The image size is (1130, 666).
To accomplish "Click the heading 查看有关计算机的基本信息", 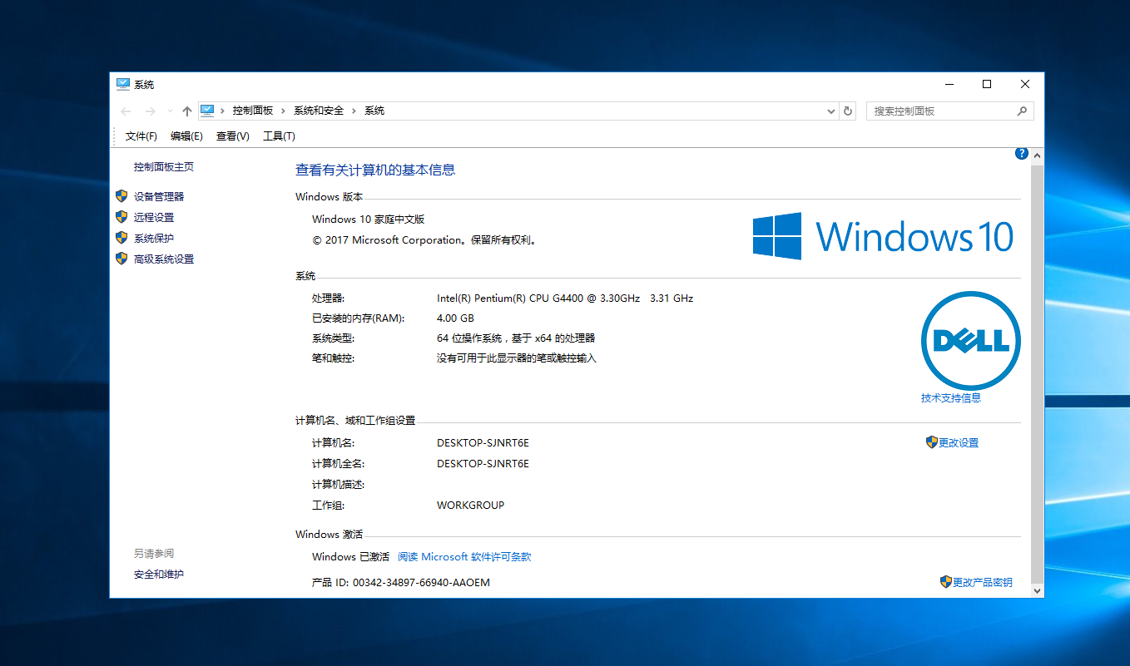I will (375, 170).
